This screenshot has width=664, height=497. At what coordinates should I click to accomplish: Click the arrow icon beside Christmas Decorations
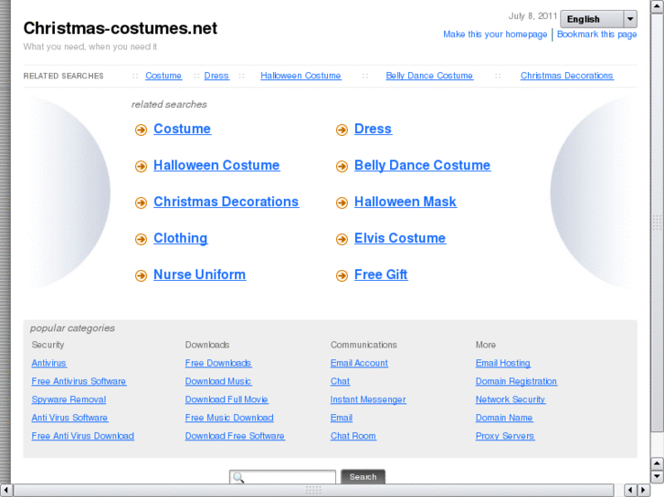tap(141, 202)
